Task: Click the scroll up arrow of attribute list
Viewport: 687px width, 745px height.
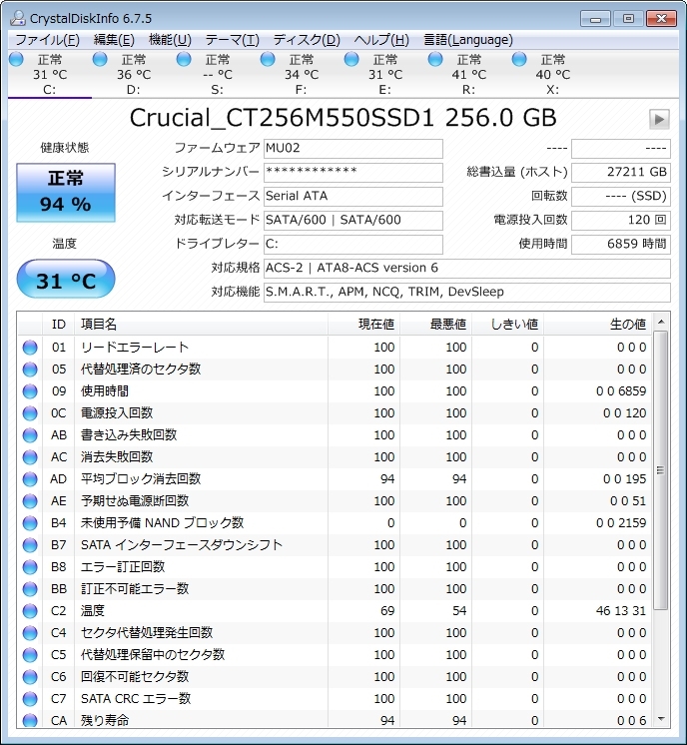Action: pos(661,323)
